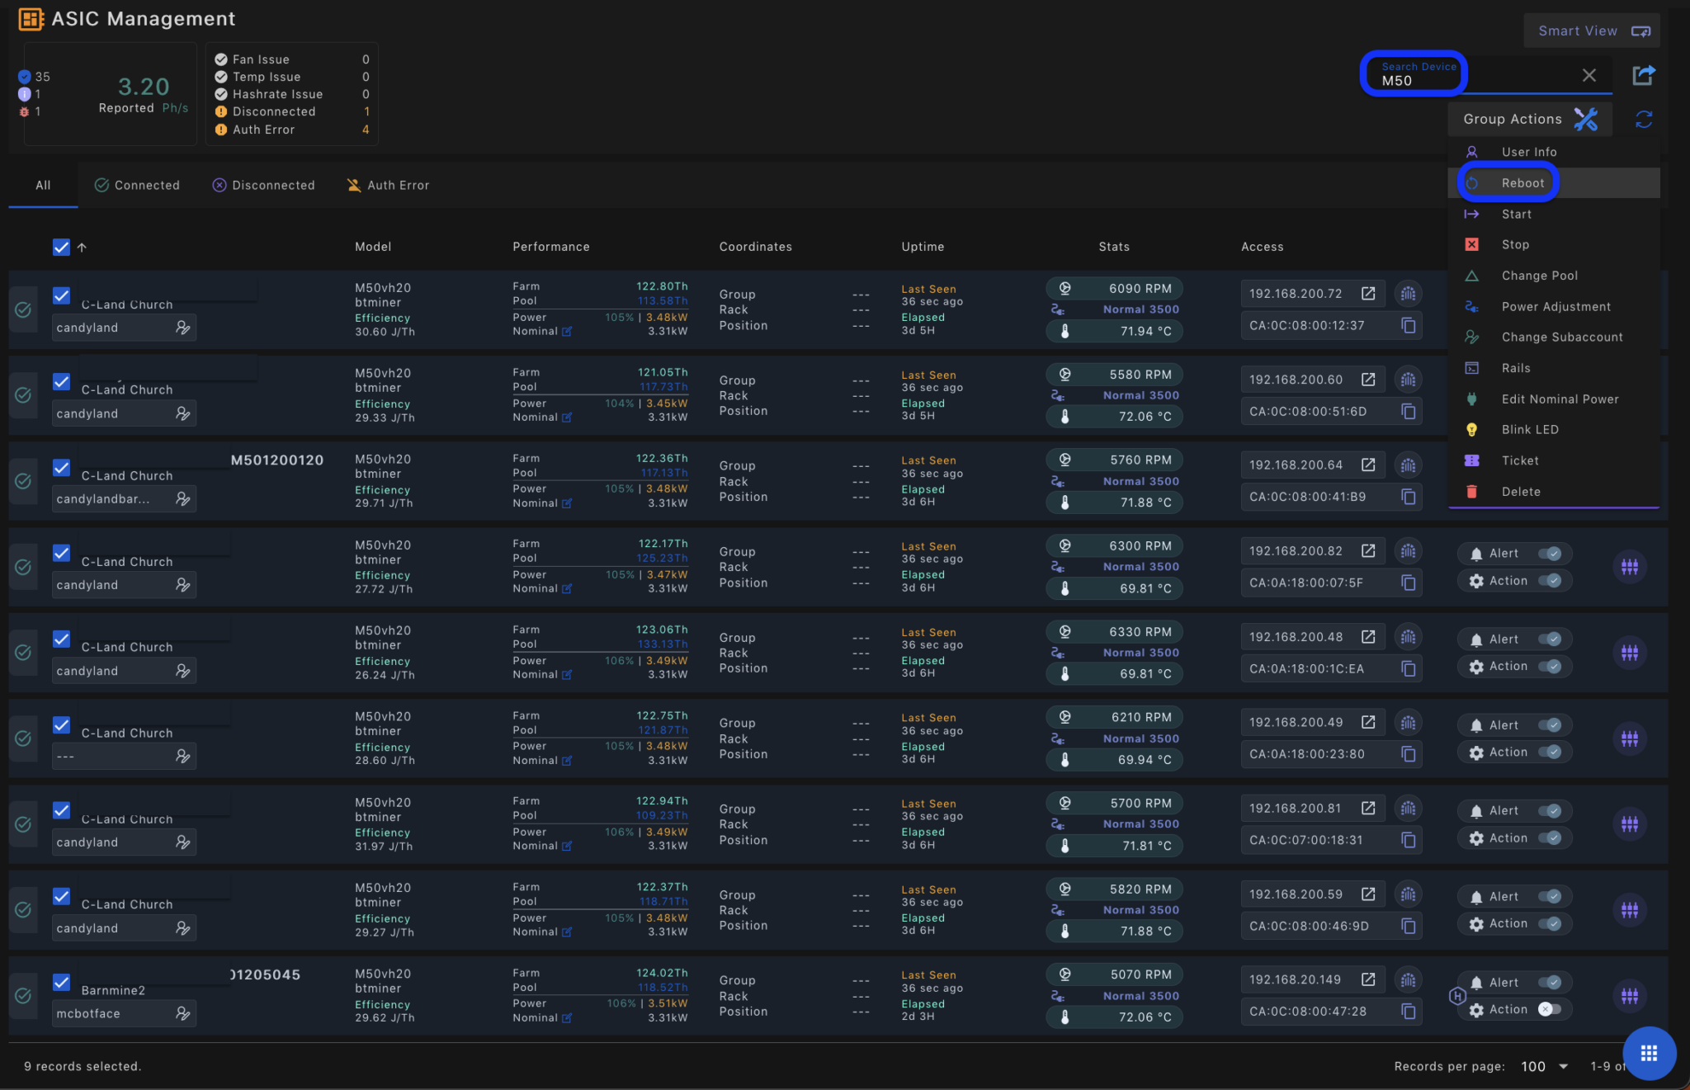Viewport: 1690px width, 1090px height.
Task: Open Group Actions menu
Action: pos(1512,119)
